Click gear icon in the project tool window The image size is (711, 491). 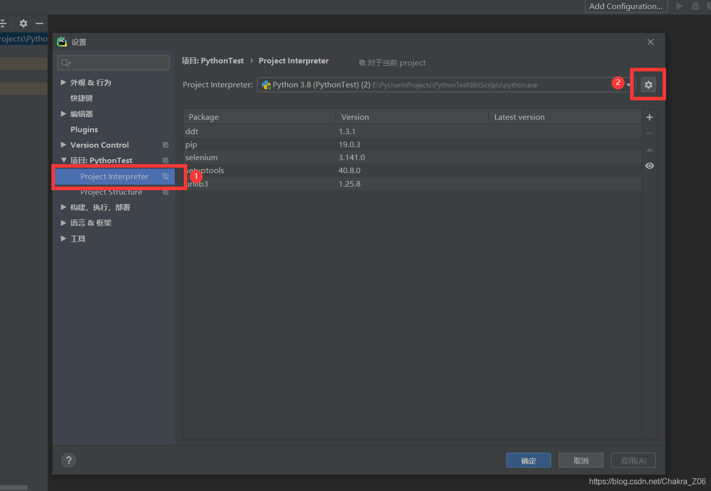pos(23,23)
